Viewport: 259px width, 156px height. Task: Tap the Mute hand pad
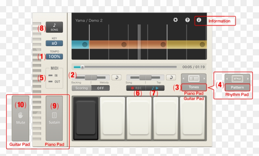(x=20, y=118)
